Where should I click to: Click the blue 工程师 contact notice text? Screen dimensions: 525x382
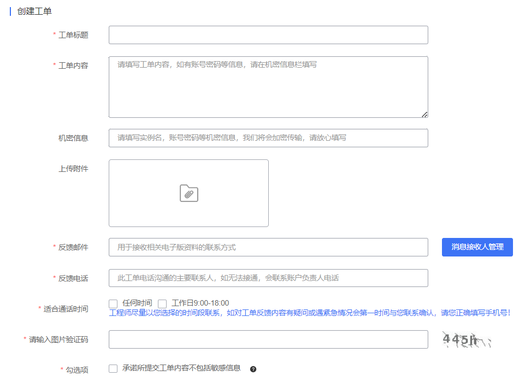pyautogui.click(x=310, y=313)
